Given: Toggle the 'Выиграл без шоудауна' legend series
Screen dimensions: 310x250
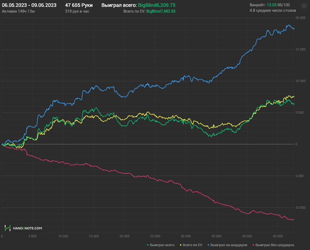Looking at the screenshot, I should [273, 245].
